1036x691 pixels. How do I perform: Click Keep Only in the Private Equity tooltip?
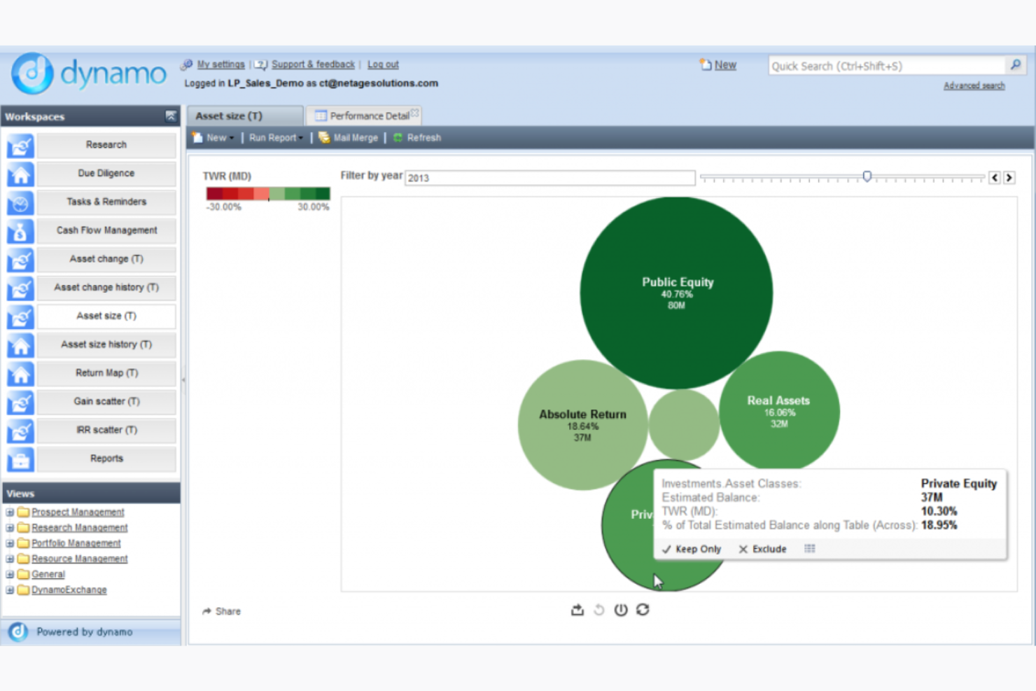692,549
